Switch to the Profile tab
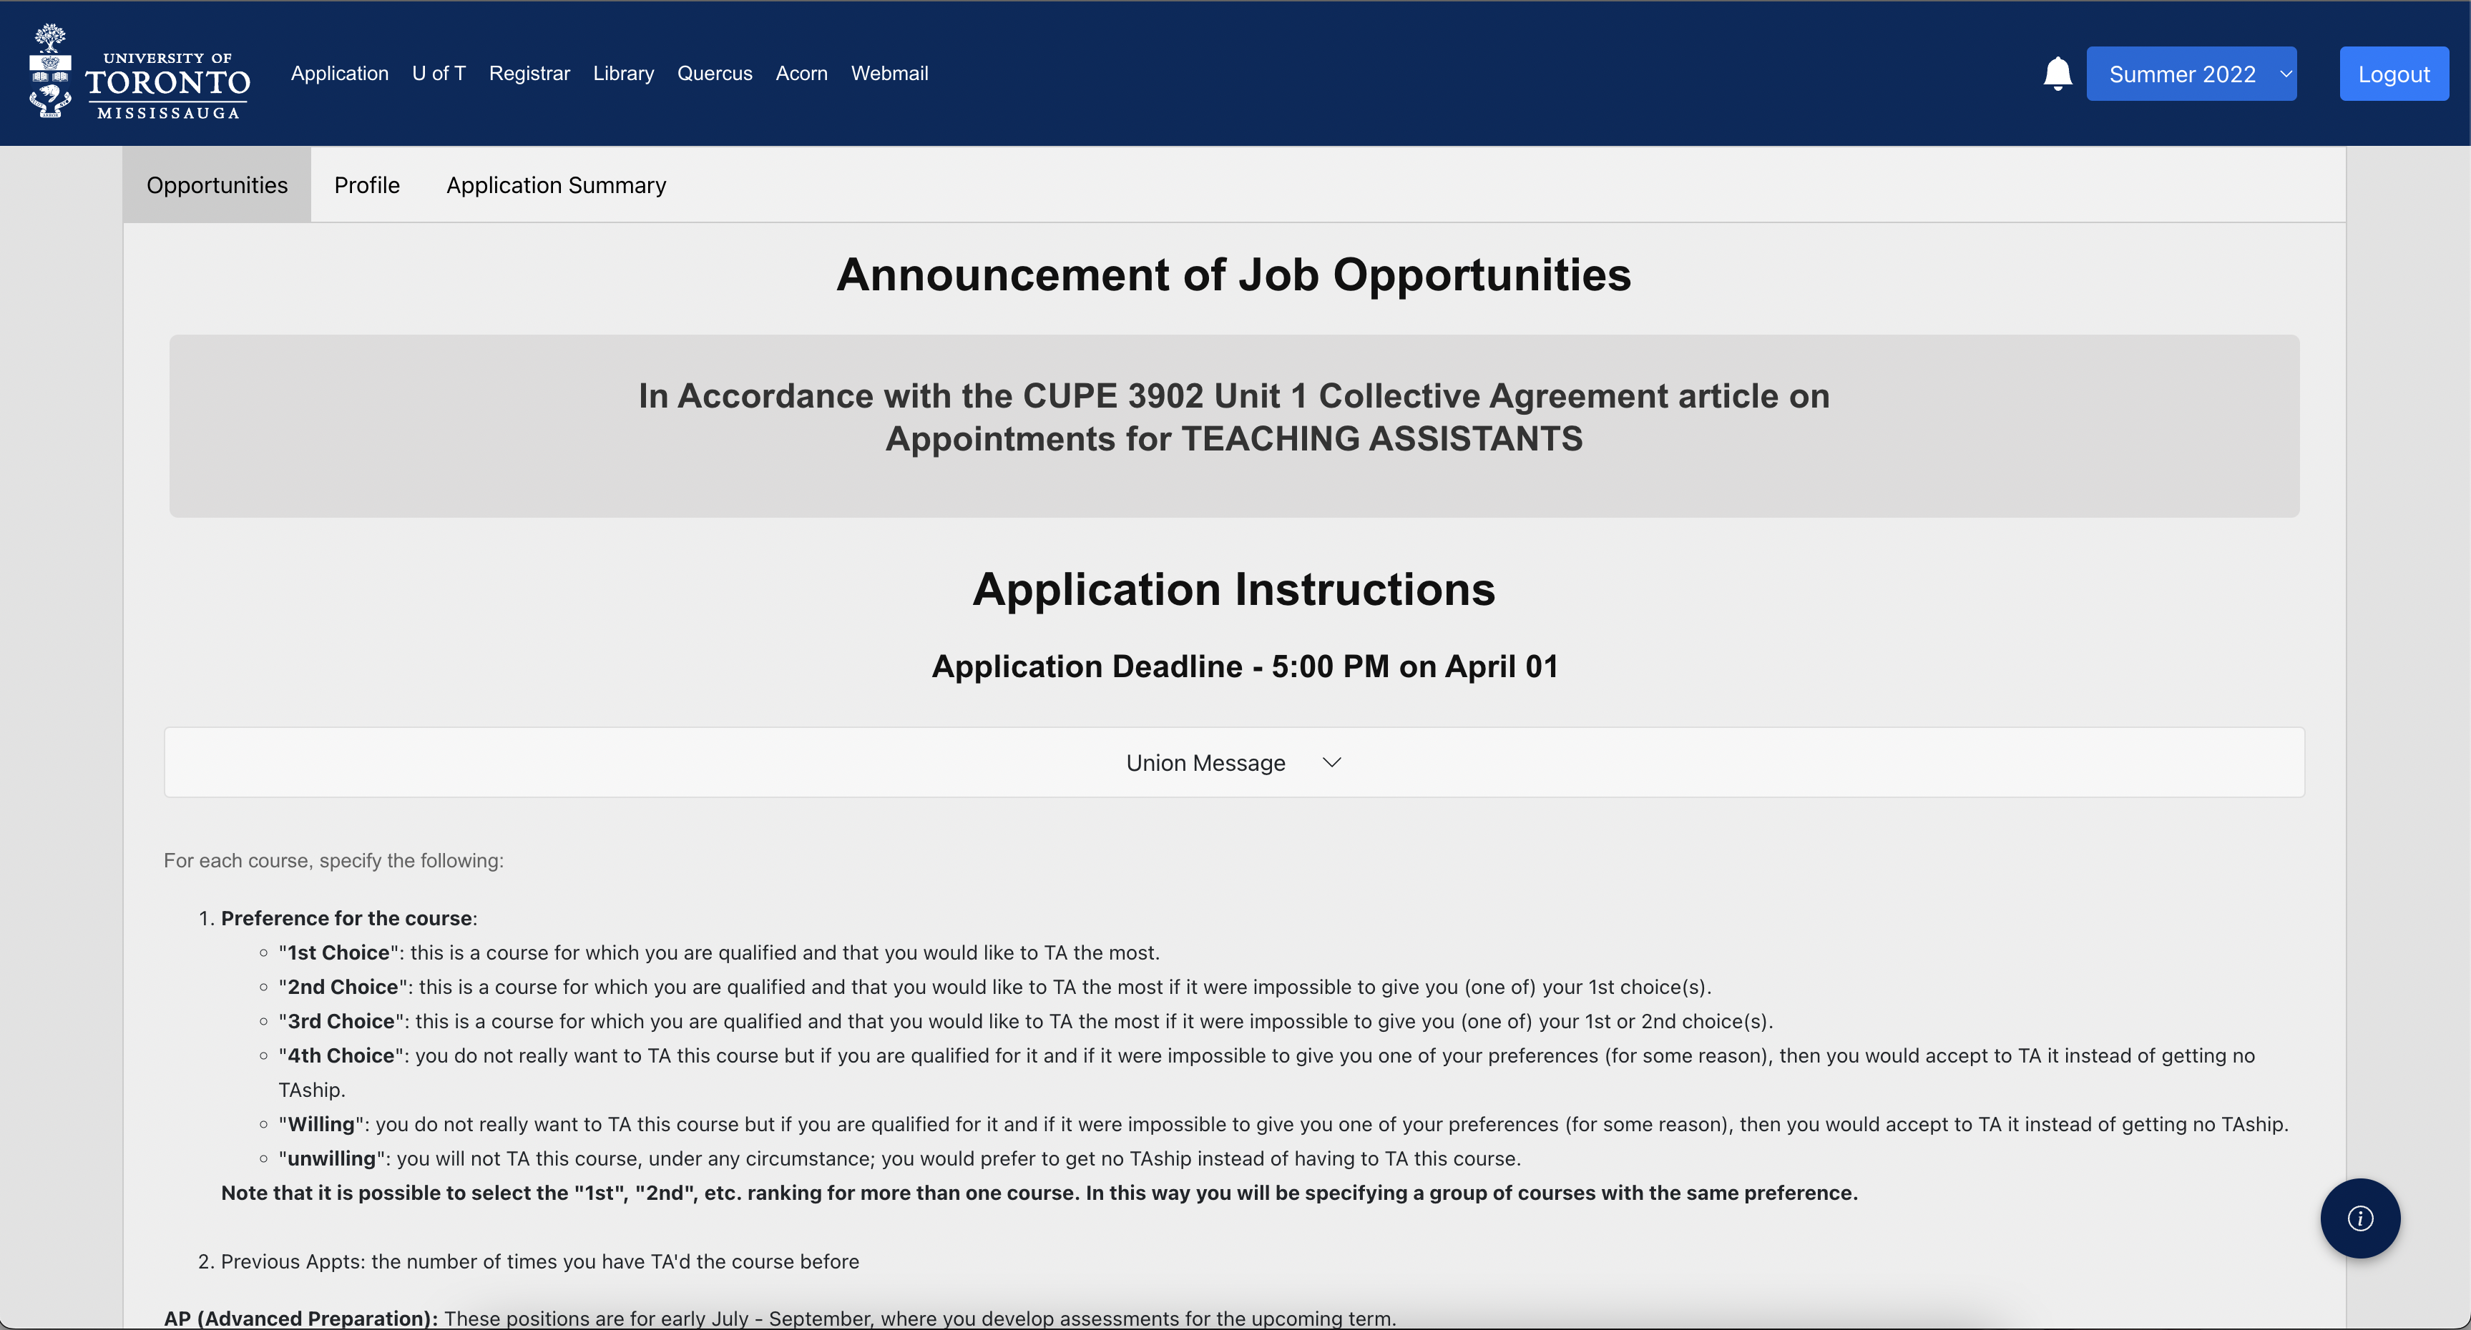 coord(366,184)
